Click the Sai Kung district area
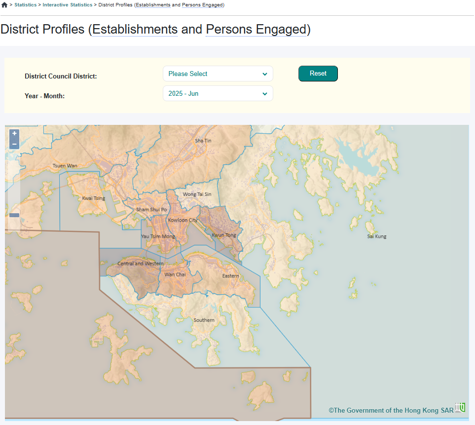This screenshot has height=425, width=475. (x=376, y=236)
